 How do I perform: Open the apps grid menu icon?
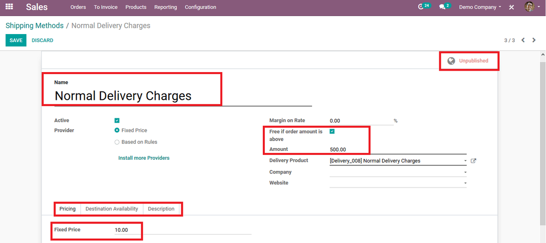coord(9,7)
